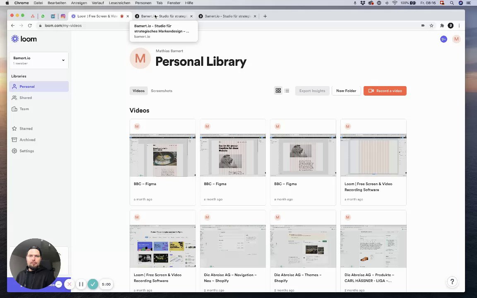Click the New Folder button
477x298 pixels.
(x=346, y=91)
